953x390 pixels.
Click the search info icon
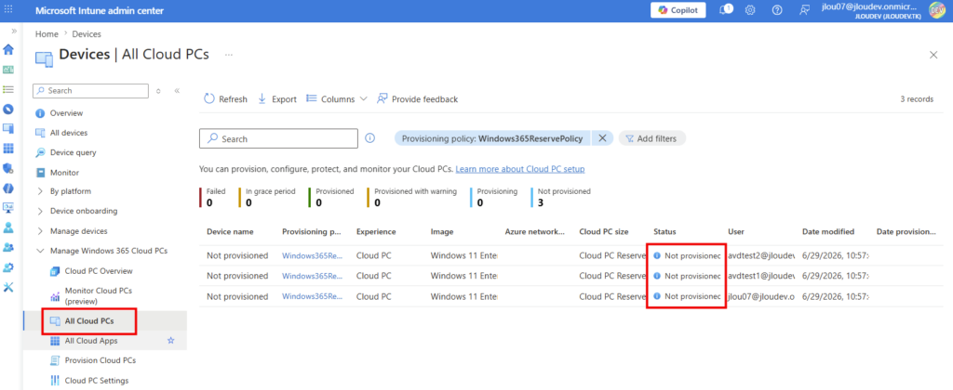tap(369, 138)
